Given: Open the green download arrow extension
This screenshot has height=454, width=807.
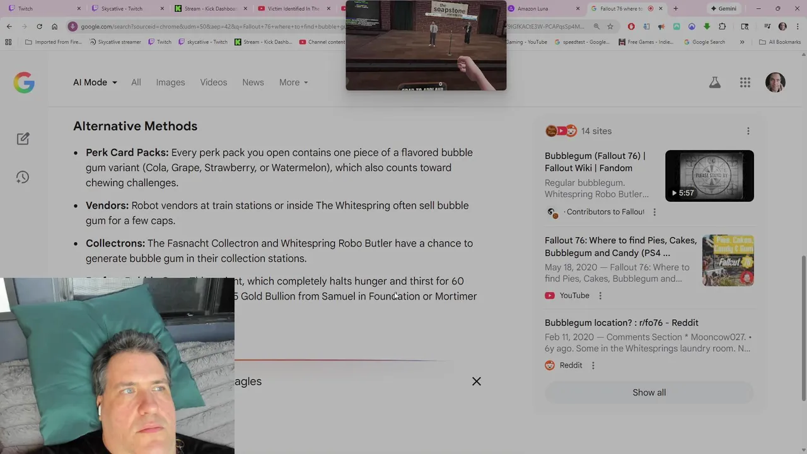Looking at the screenshot, I should click(x=707, y=26).
